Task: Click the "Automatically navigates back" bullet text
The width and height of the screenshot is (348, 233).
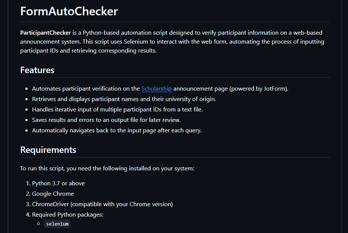Action: (x=116, y=130)
